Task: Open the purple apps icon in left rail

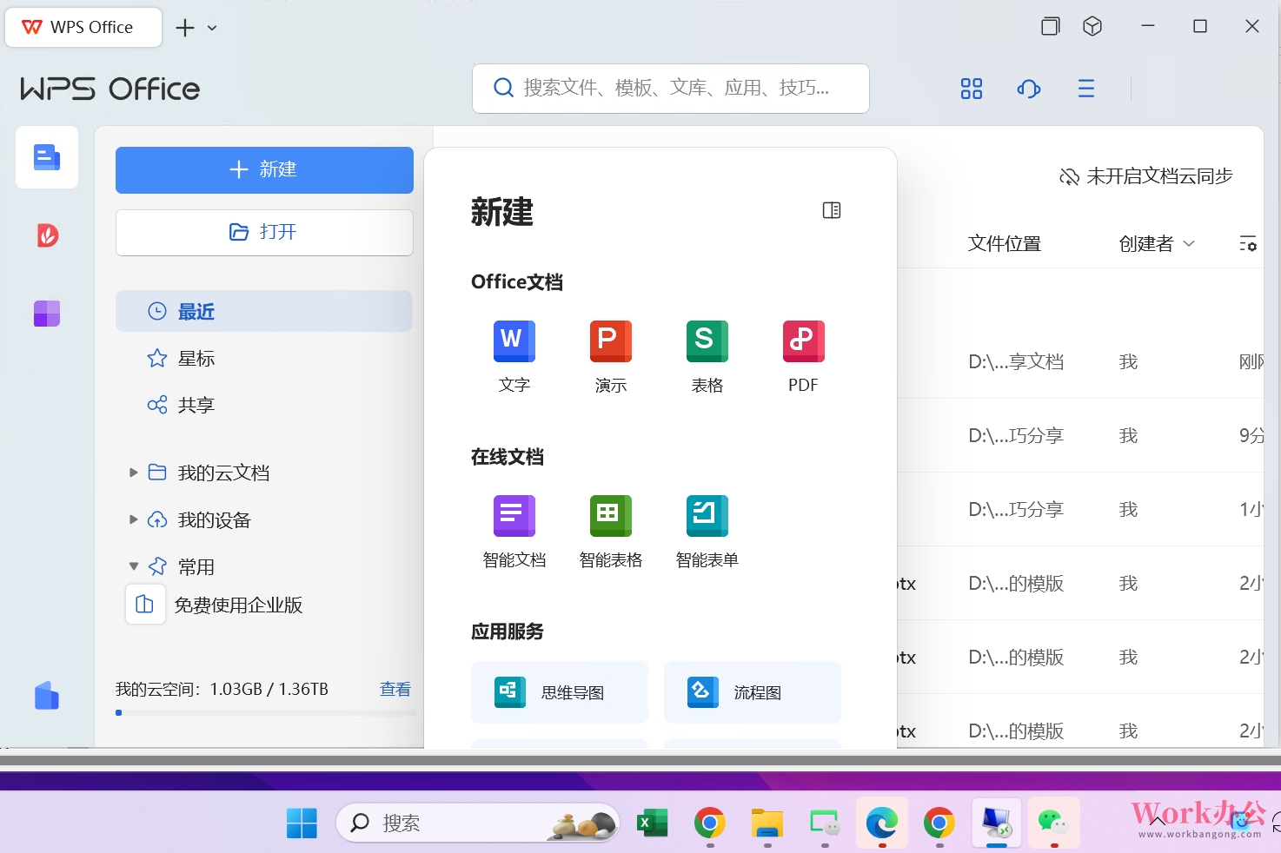Action: coord(47,314)
